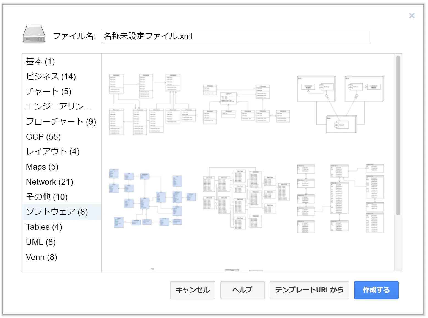
Task: Choose the blue-shaded diagram template thumbnail
Action: click(x=152, y=198)
